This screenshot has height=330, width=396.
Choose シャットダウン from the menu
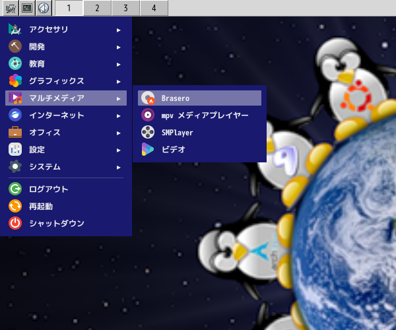pos(66,223)
